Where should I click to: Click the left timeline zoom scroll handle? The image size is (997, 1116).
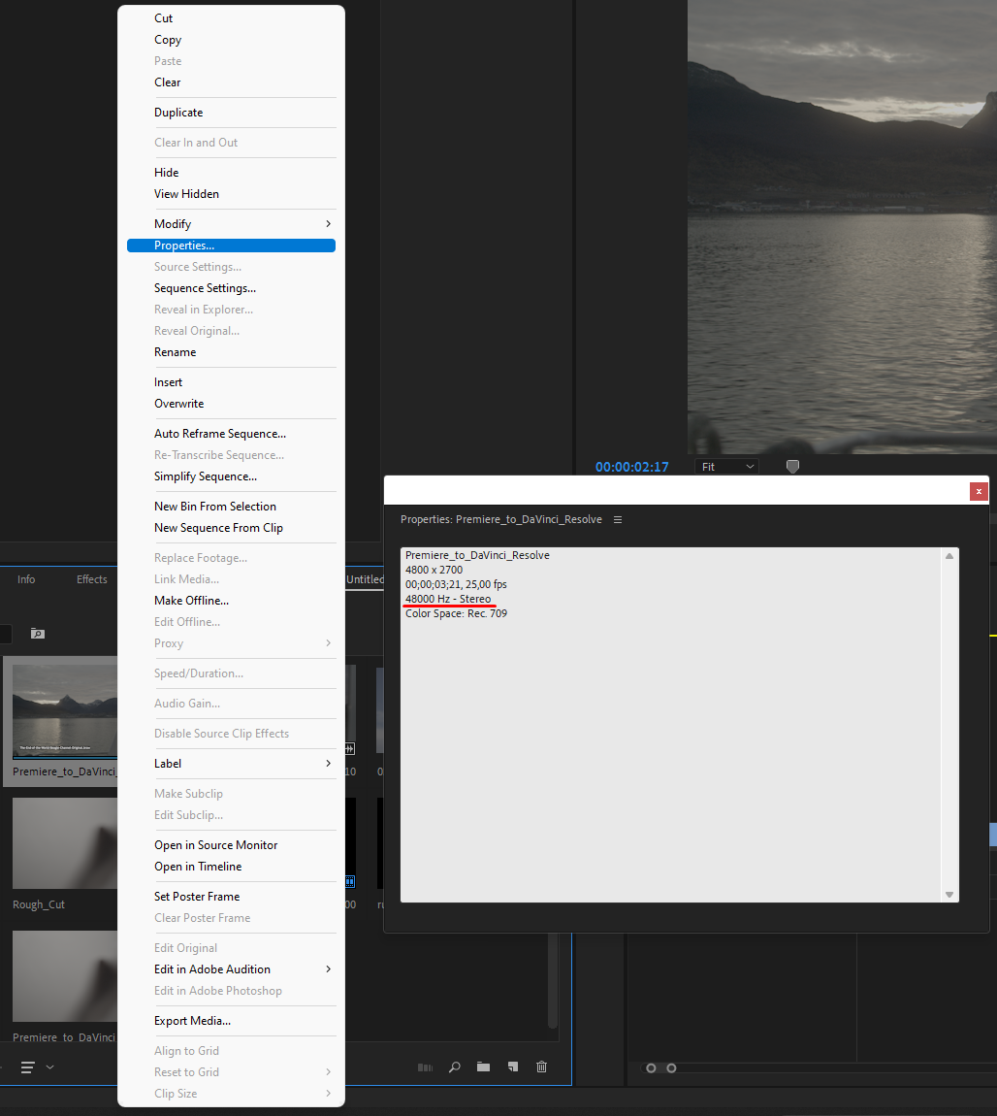651,1067
